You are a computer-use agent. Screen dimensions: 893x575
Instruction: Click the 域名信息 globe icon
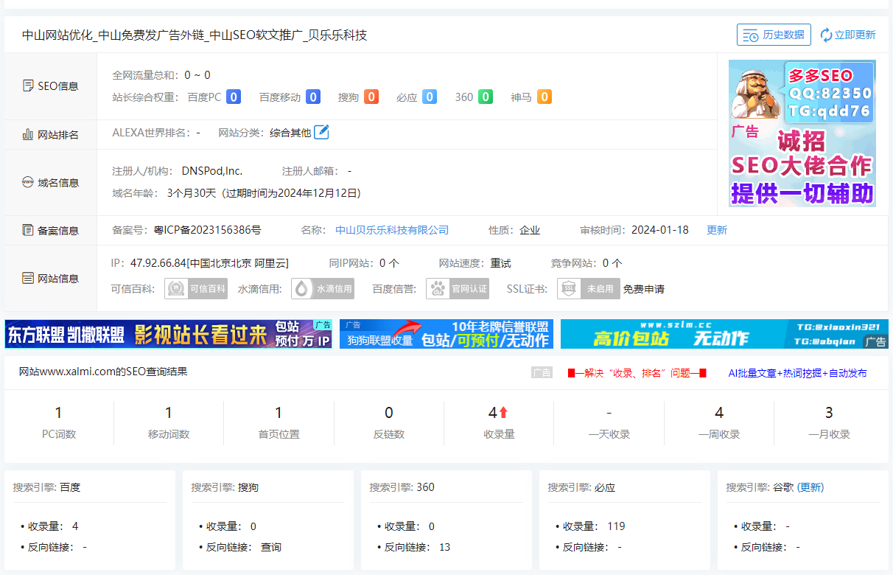pyautogui.click(x=28, y=182)
